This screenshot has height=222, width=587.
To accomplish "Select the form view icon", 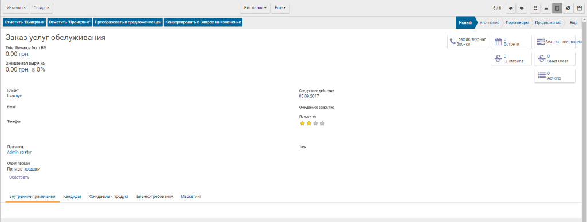I will 557,8.
